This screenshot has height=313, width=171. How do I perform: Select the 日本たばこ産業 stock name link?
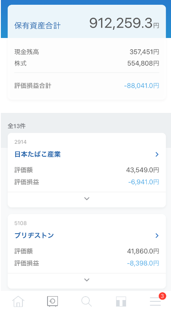pyautogui.click(x=38, y=154)
